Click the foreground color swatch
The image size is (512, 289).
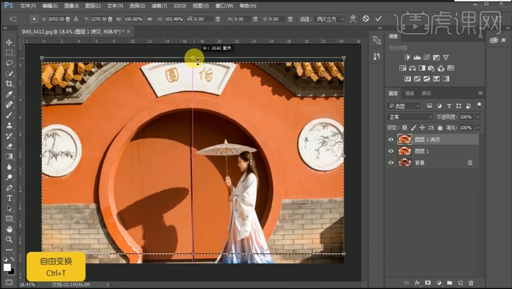click(7, 267)
